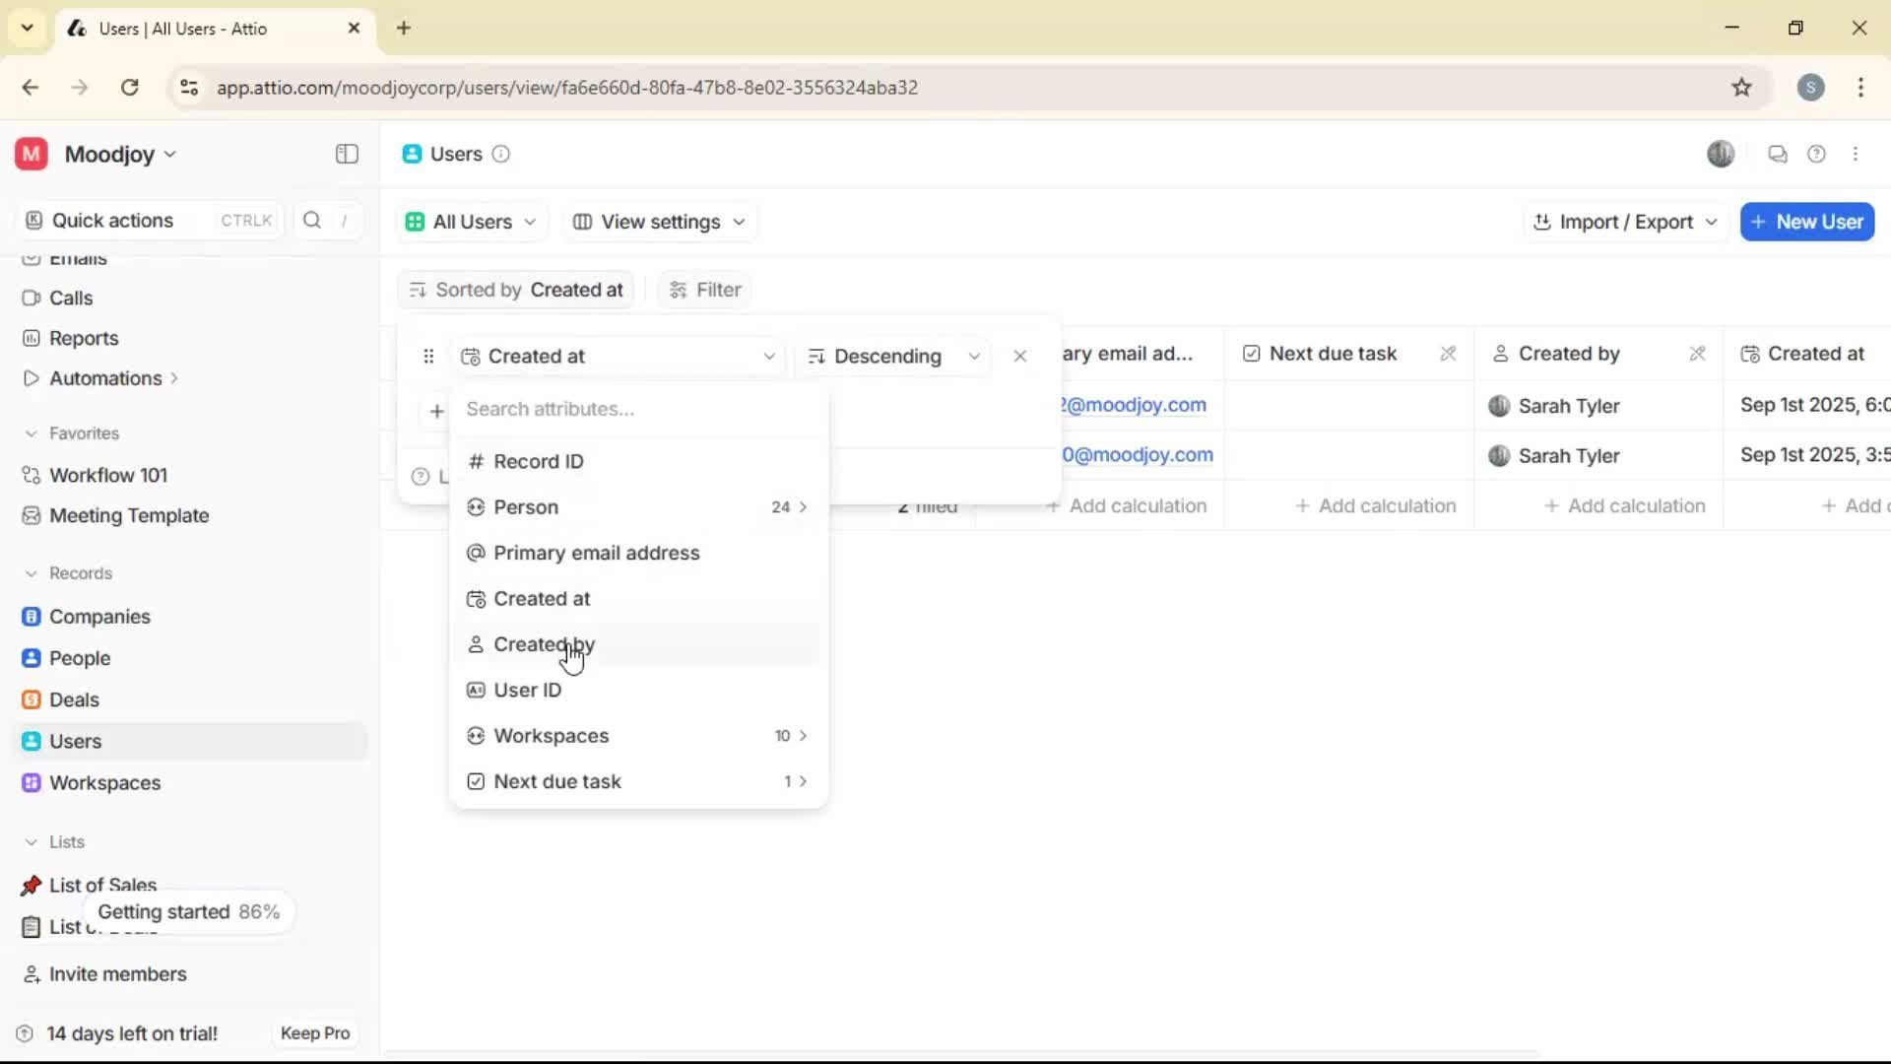Click the Keep Pro link
Image resolution: width=1891 pixels, height=1064 pixels.
[x=314, y=1032]
